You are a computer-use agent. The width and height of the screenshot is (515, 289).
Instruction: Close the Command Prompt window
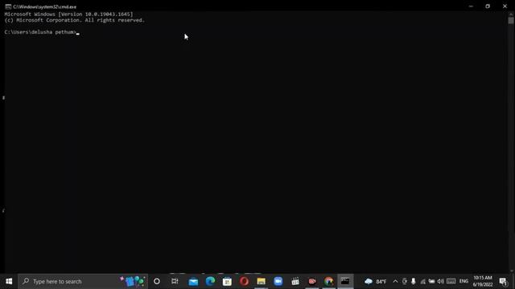click(x=505, y=6)
